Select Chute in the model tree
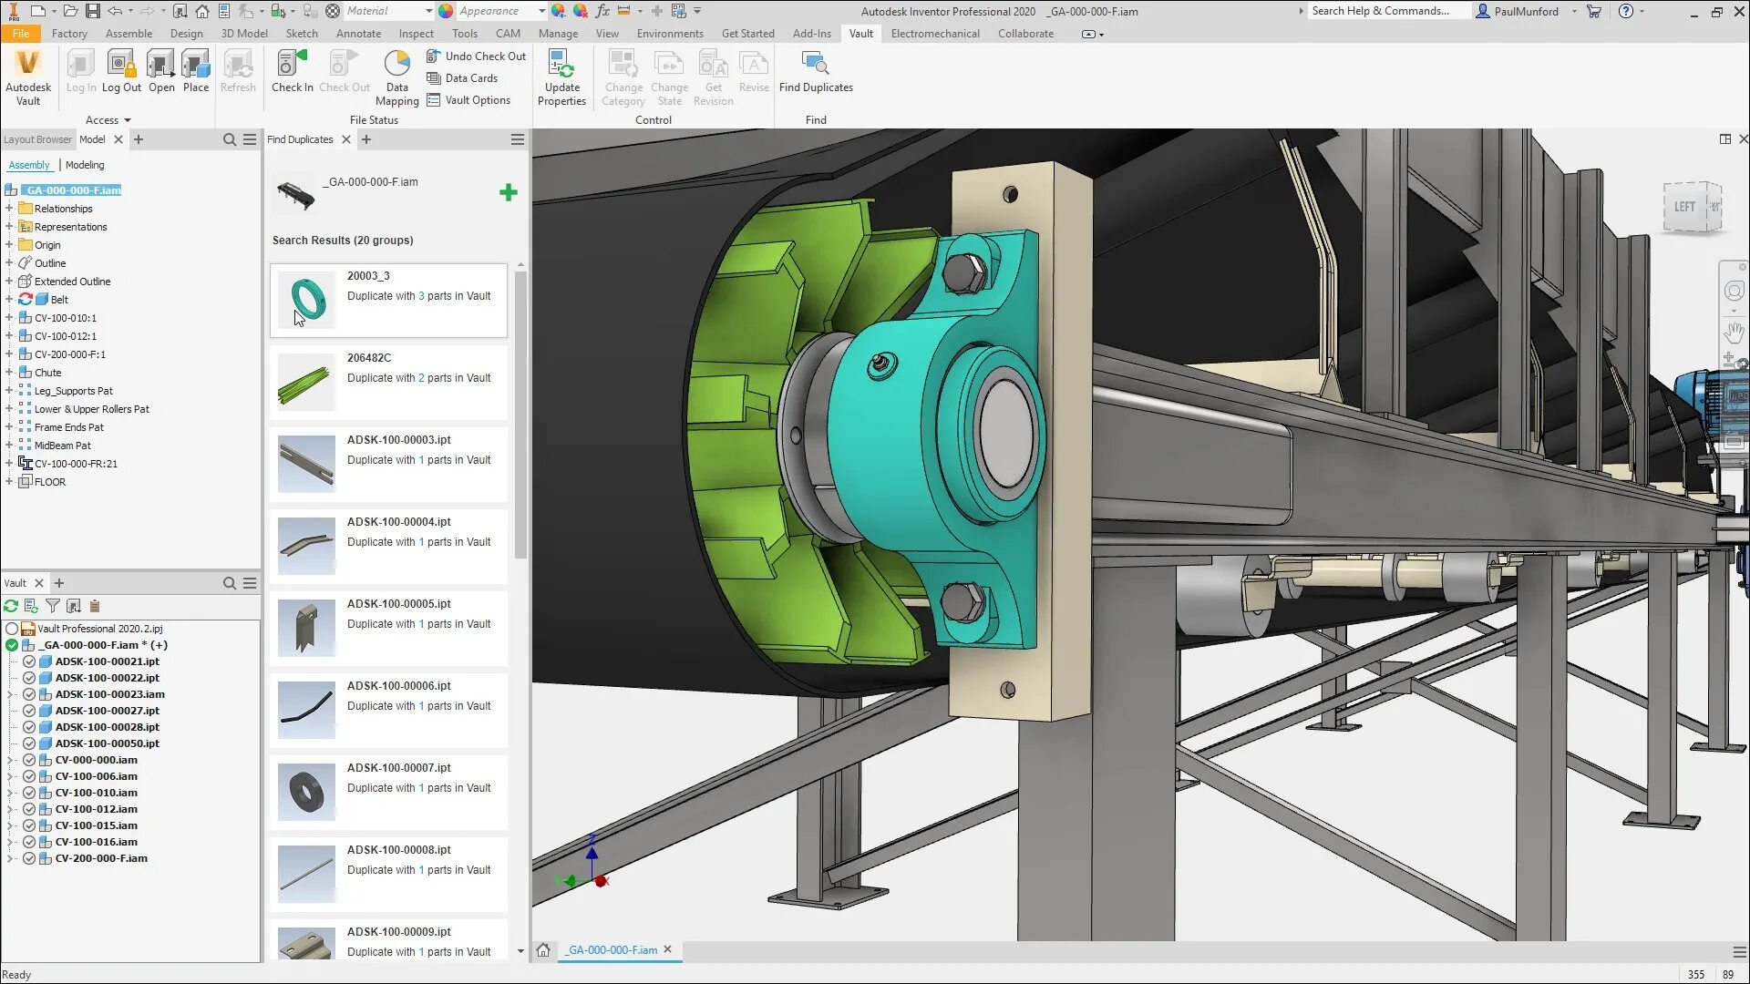The width and height of the screenshot is (1750, 984). tap(47, 373)
